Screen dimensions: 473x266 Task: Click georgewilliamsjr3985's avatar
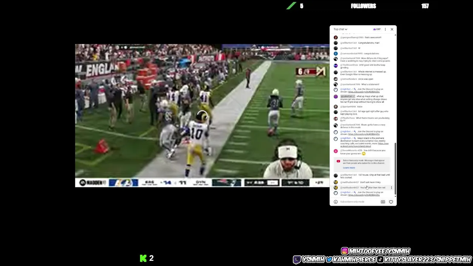[x=336, y=37]
